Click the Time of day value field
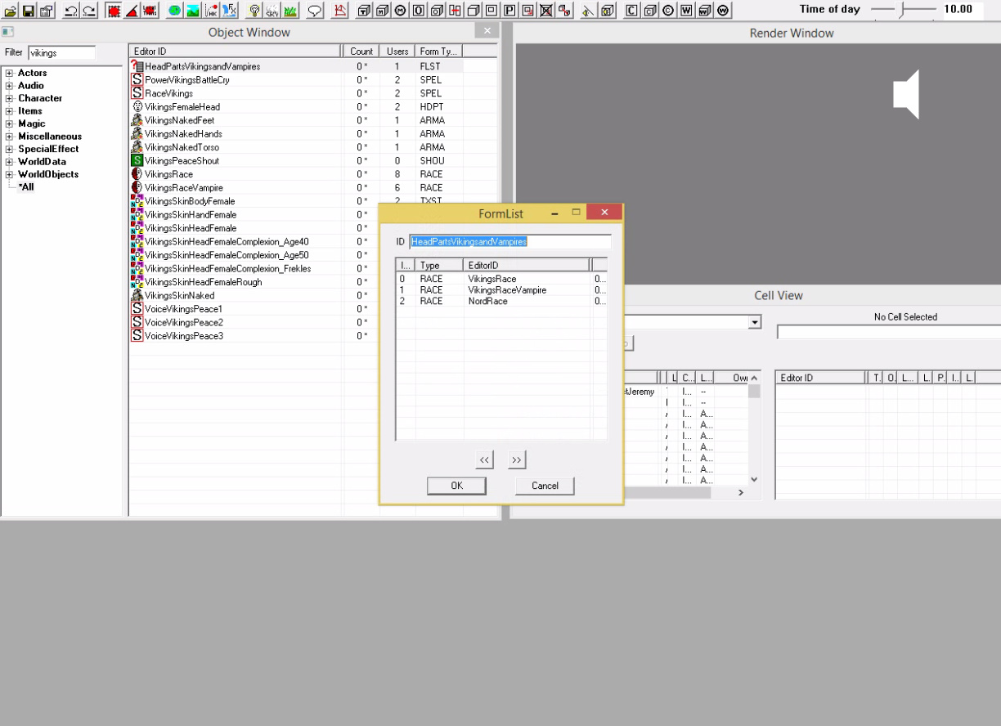The height and width of the screenshot is (726, 1001). [961, 10]
